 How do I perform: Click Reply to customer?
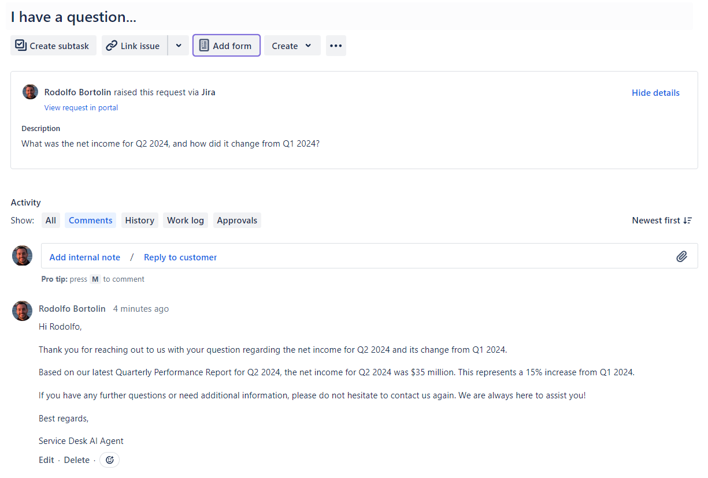pyautogui.click(x=180, y=257)
